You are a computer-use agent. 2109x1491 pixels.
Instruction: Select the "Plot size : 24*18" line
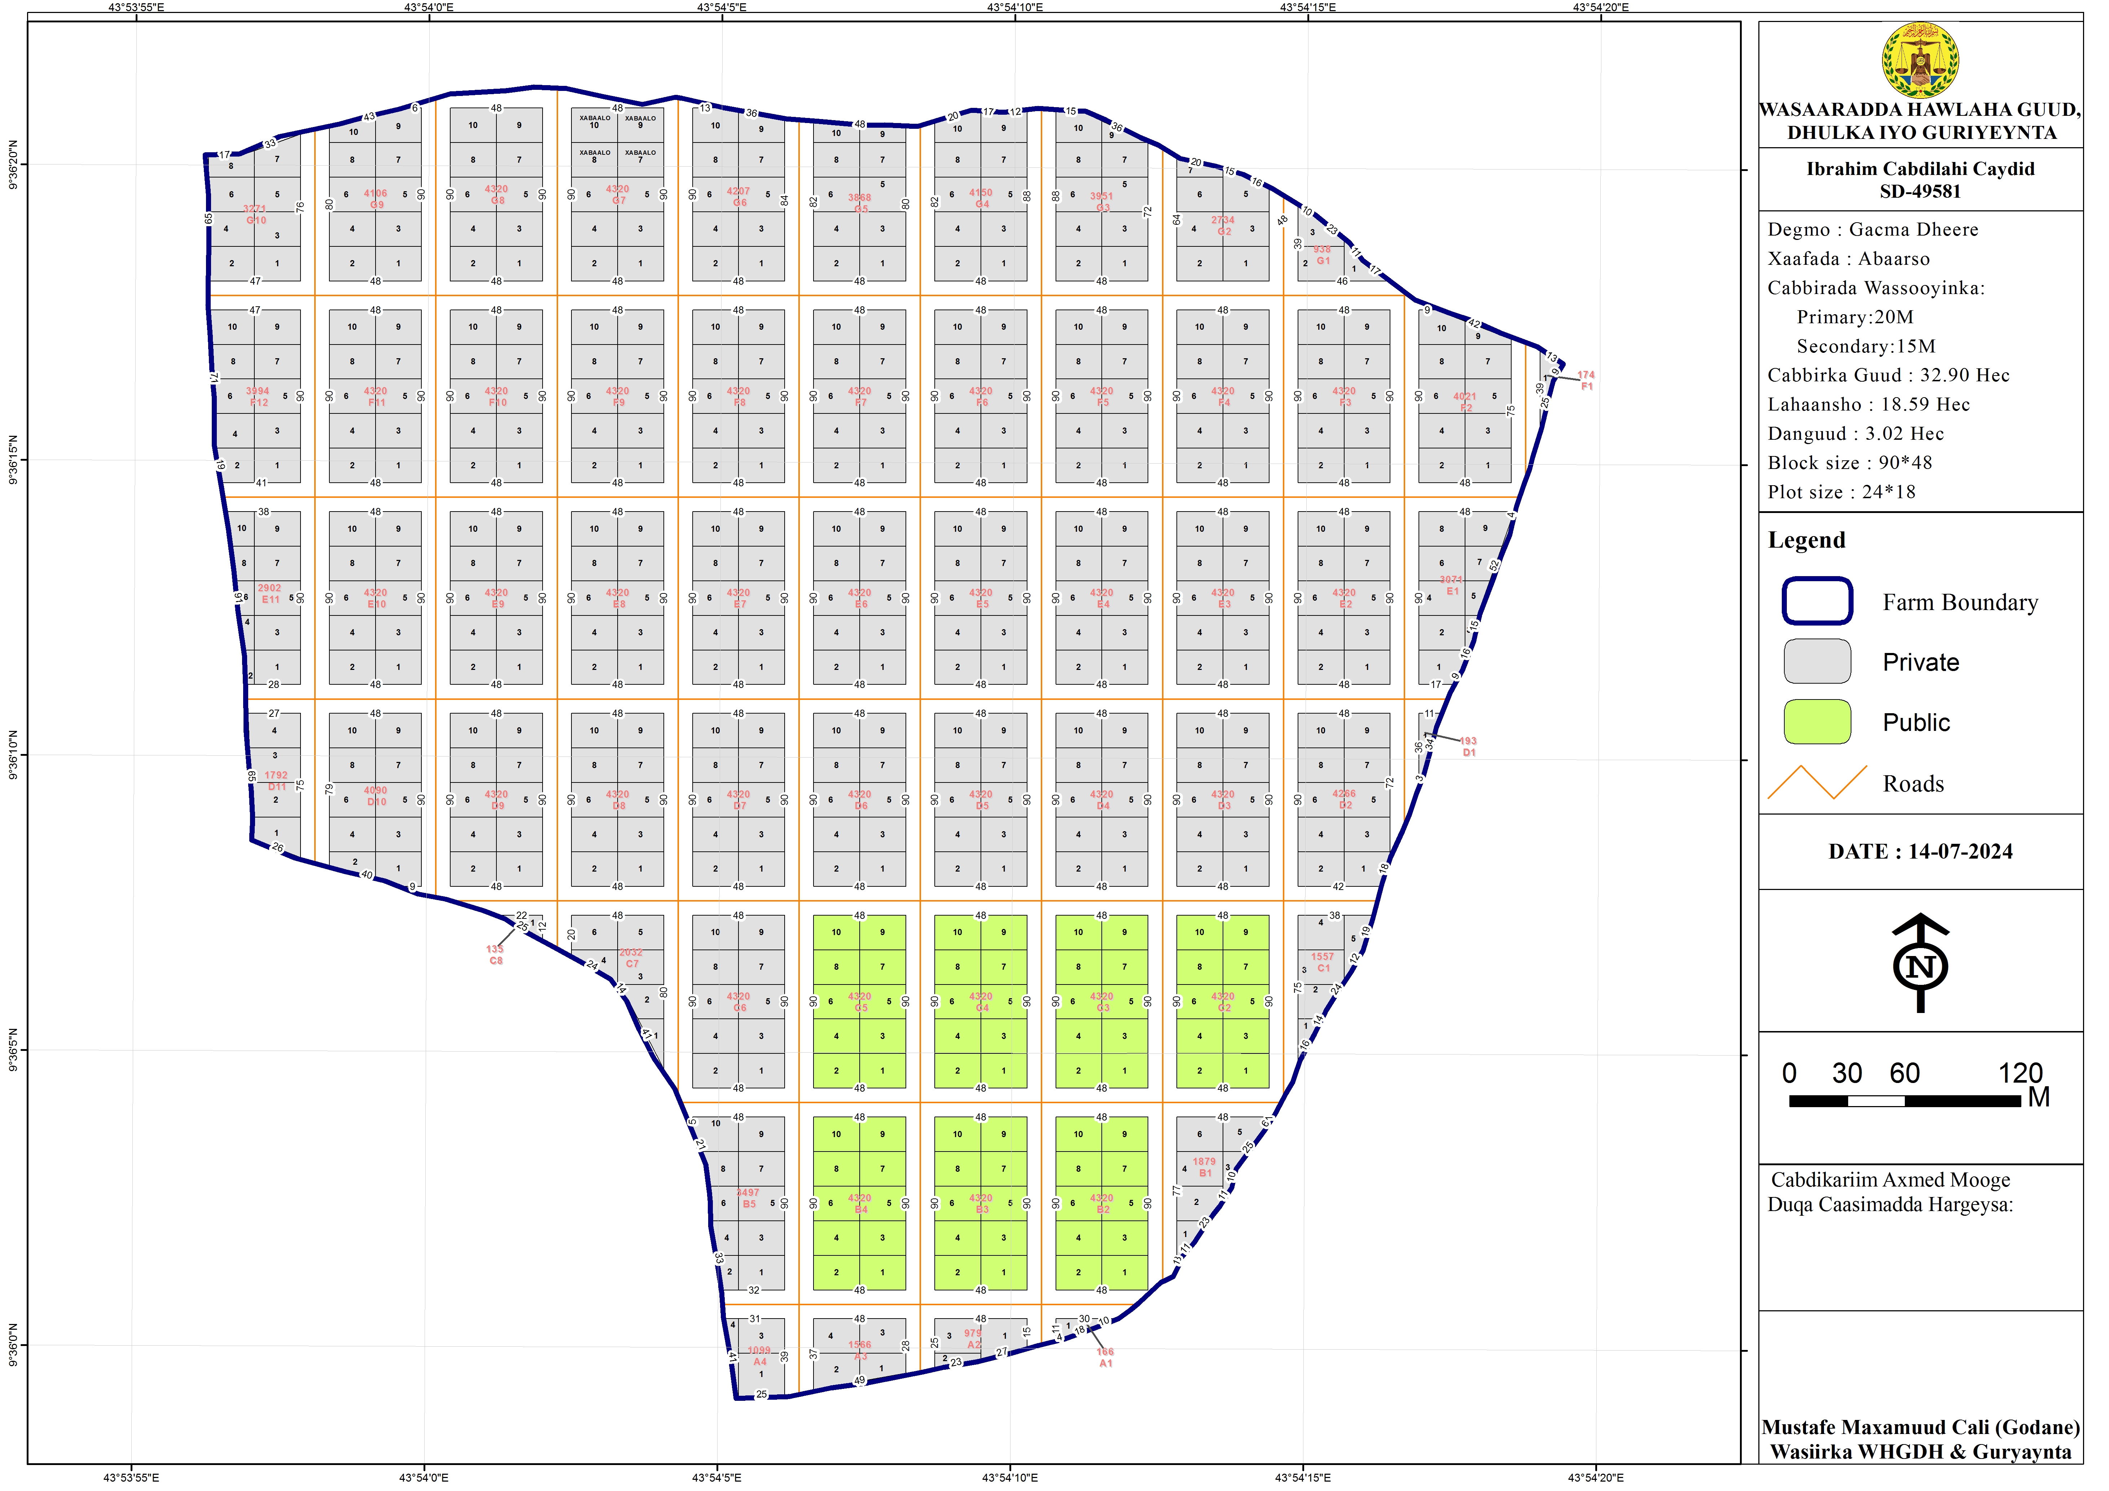coord(1842,492)
